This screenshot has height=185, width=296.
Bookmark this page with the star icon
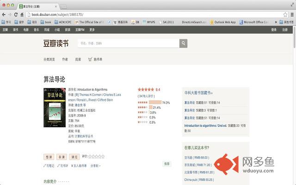pyautogui.click(x=285, y=14)
